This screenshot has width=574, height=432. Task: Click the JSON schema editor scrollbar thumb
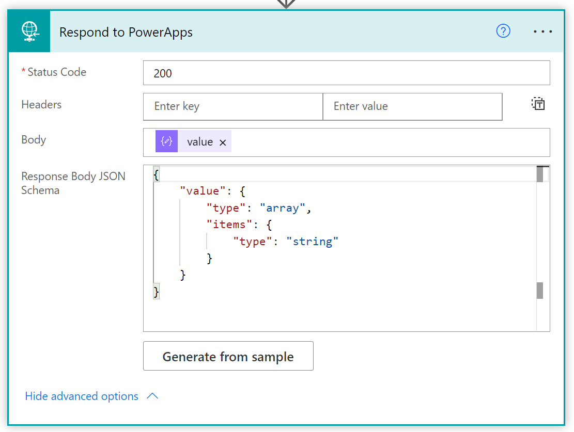[540, 174]
